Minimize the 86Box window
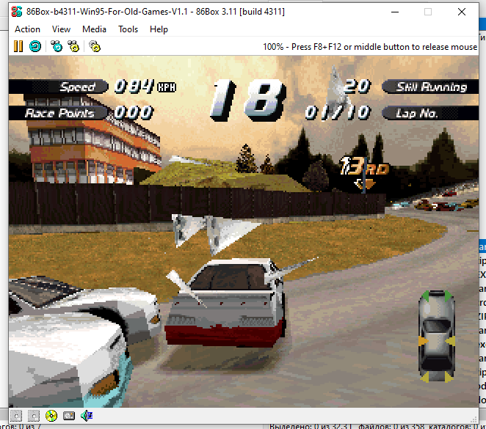The height and width of the screenshot is (429, 486). tap(395, 12)
